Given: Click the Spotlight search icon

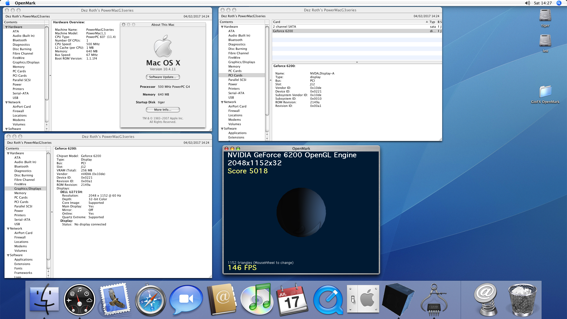Looking at the screenshot, I should (559, 3).
